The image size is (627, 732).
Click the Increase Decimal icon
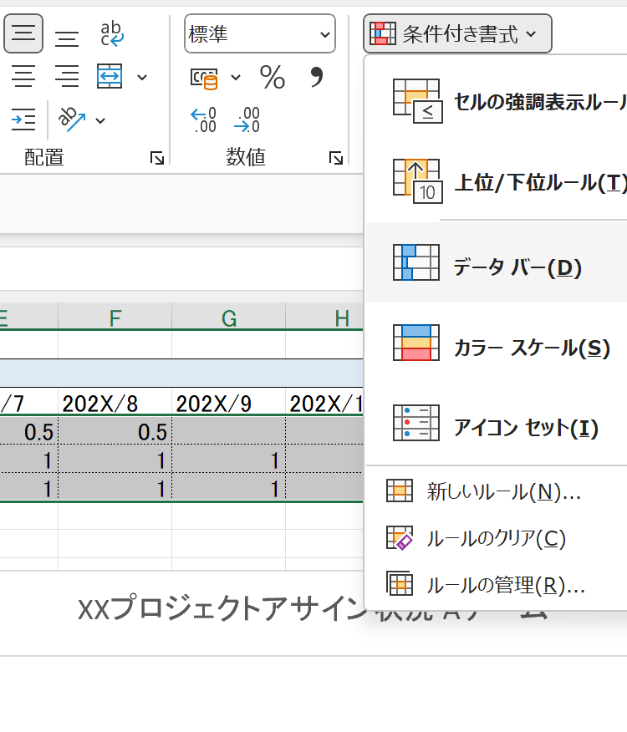[x=205, y=119]
